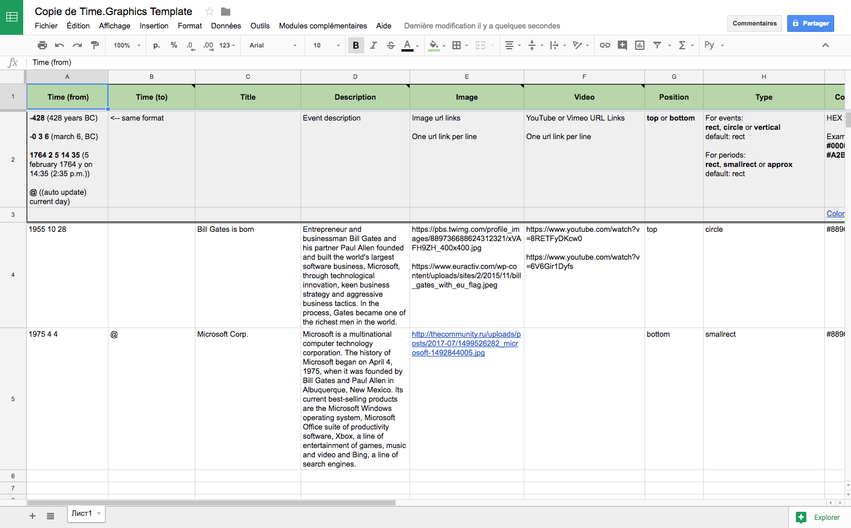Click the document title
The image size is (851, 528).
[x=114, y=12]
